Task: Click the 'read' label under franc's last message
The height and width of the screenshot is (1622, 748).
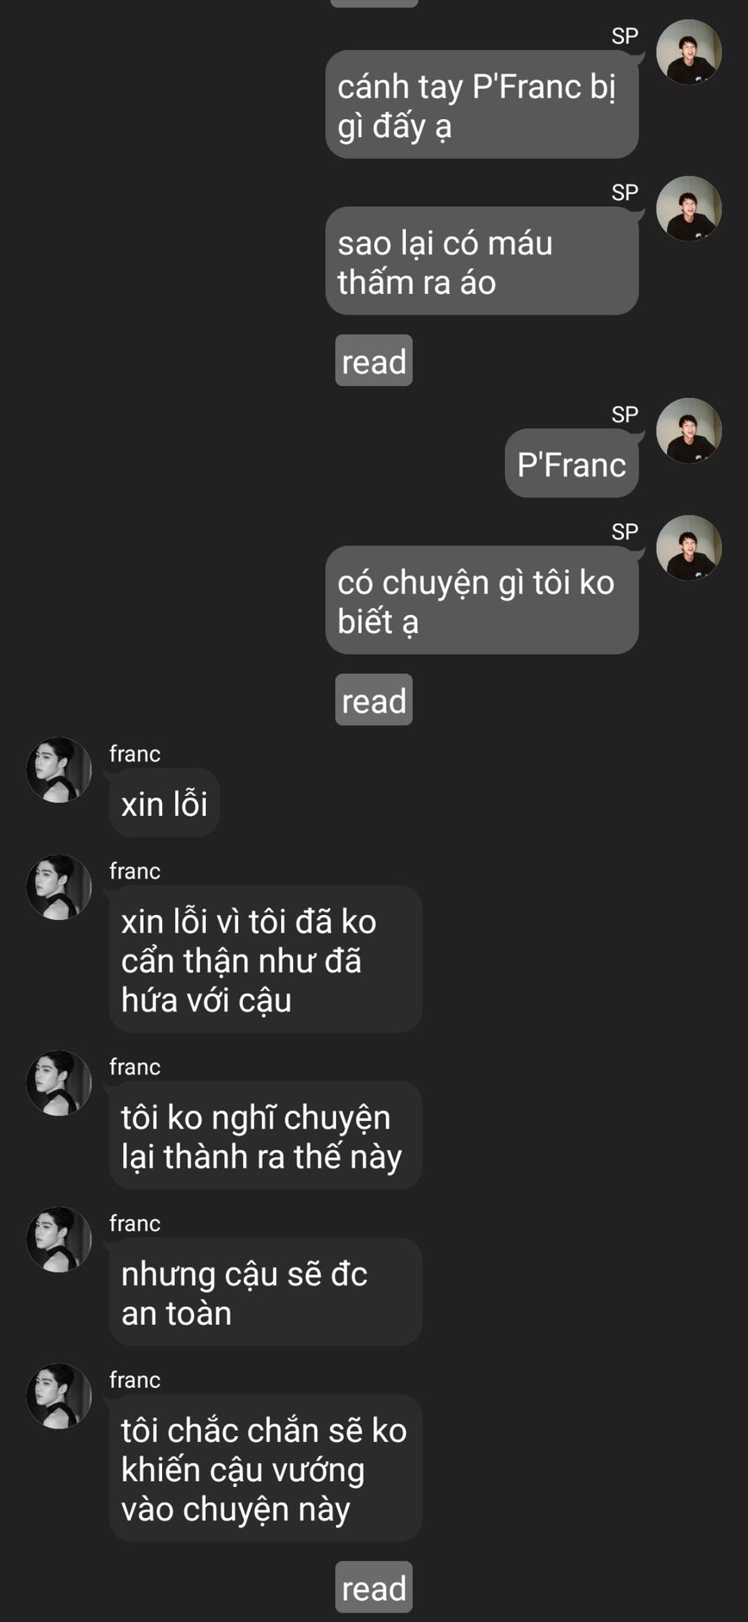Action: (374, 1587)
